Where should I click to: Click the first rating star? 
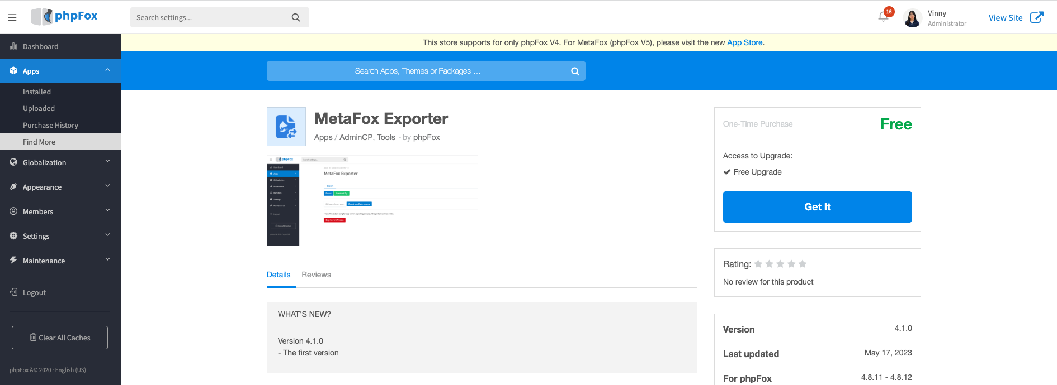758,264
